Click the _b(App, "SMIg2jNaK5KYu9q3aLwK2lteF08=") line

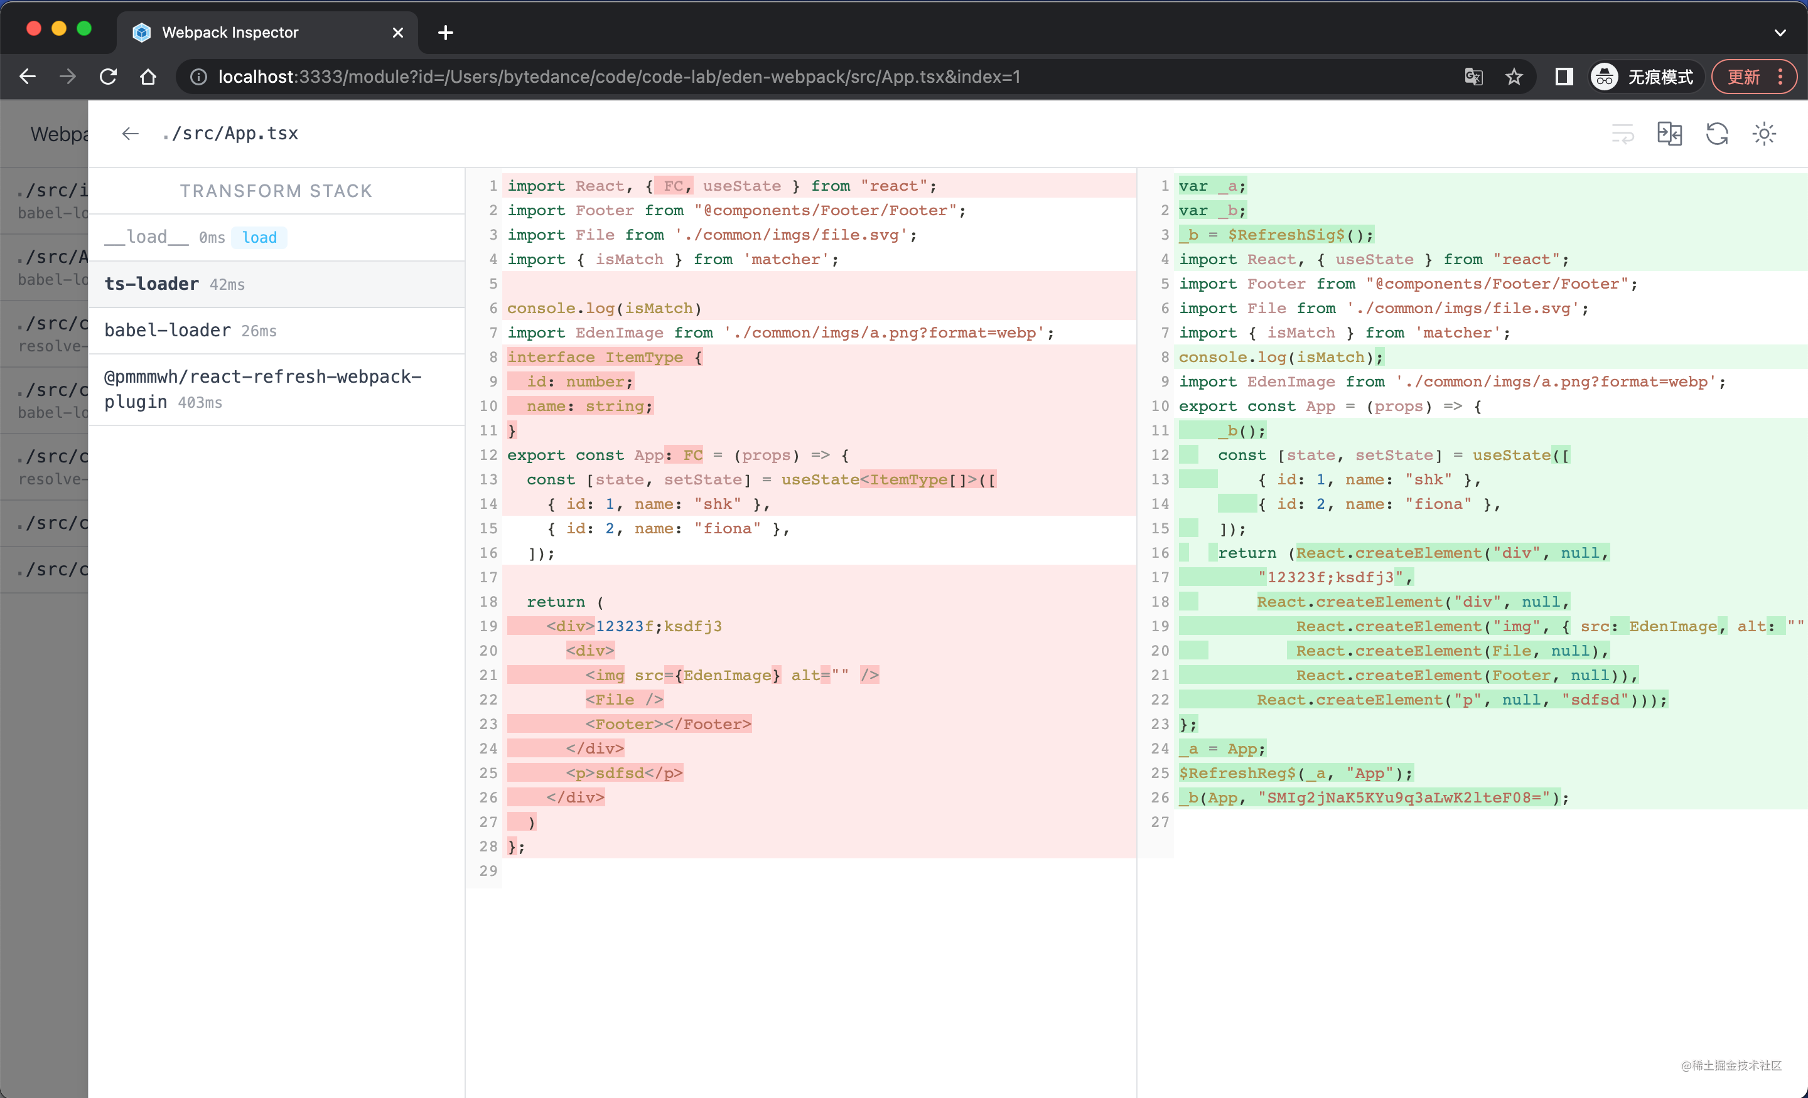(1374, 797)
